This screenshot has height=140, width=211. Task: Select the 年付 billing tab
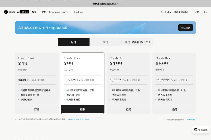pos(137,42)
